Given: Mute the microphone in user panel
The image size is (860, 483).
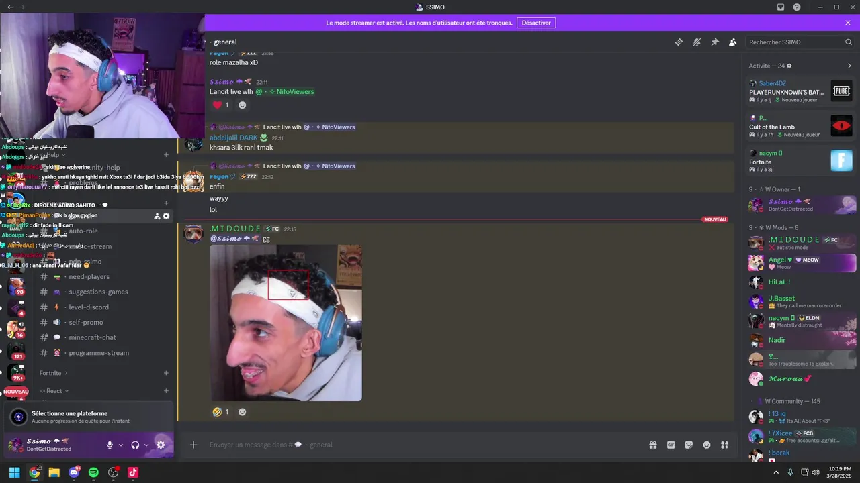Looking at the screenshot, I should [110, 445].
